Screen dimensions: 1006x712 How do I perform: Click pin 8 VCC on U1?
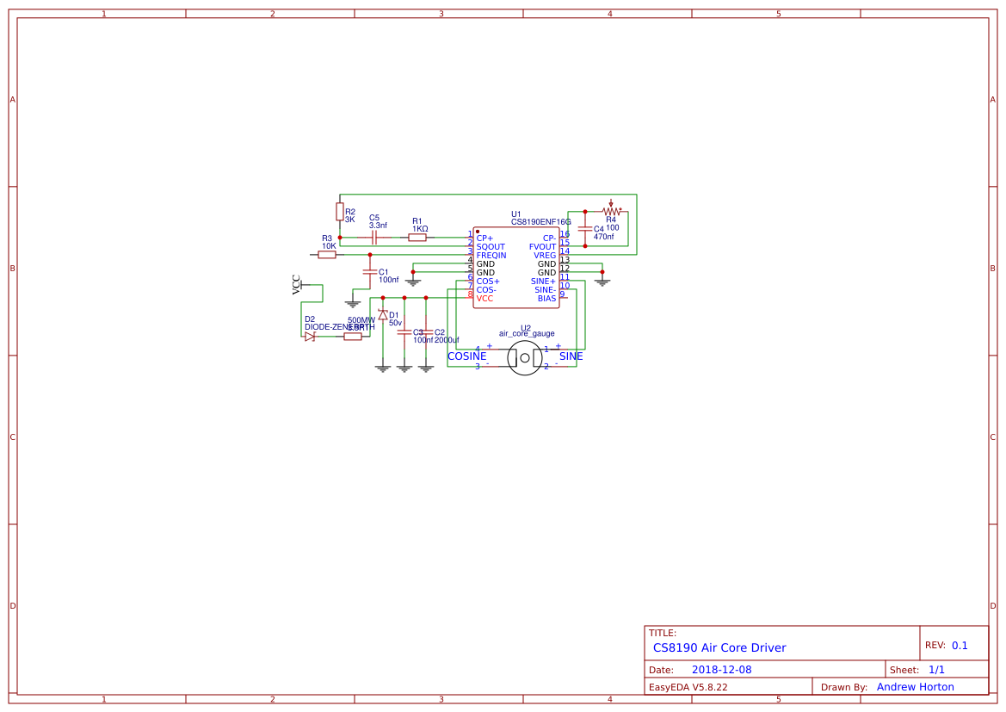466,296
